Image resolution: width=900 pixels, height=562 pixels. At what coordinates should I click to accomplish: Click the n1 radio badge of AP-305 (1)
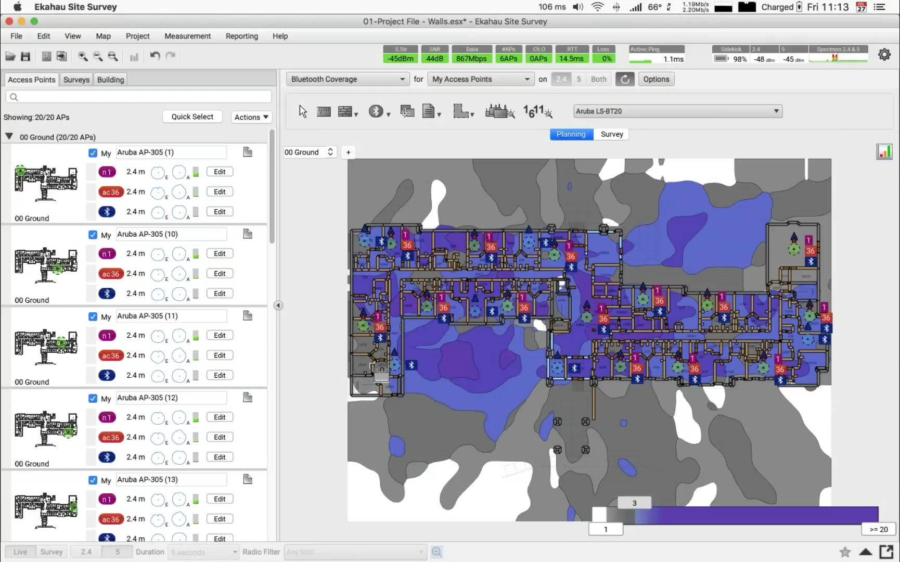click(x=107, y=172)
